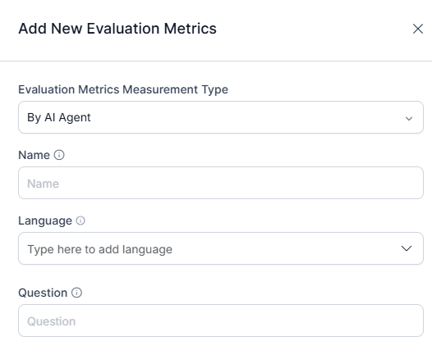Click the 'Type here to add language' placeholder
Image resolution: width=432 pixels, height=341 pixels.
(99, 249)
